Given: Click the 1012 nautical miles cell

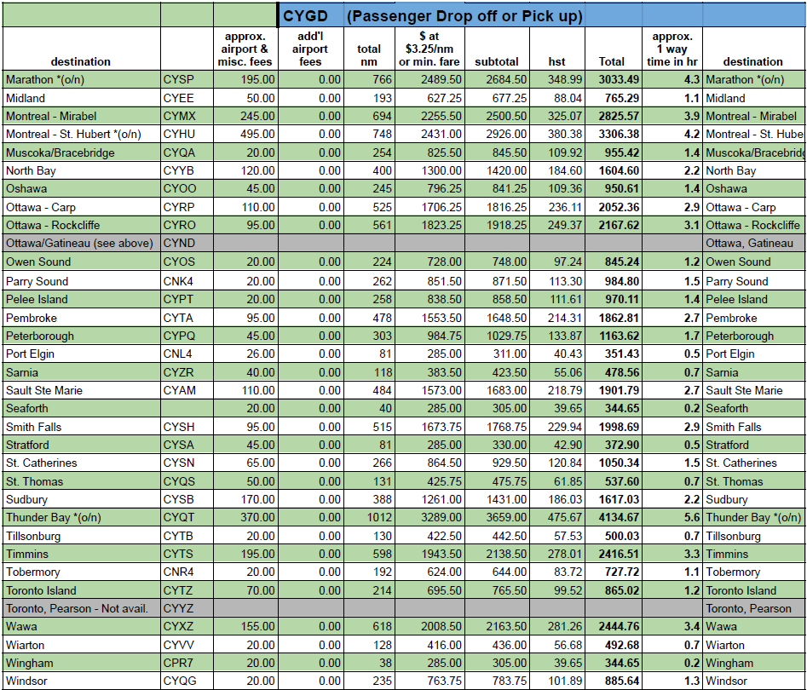Looking at the screenshot, I should [368, 518].
